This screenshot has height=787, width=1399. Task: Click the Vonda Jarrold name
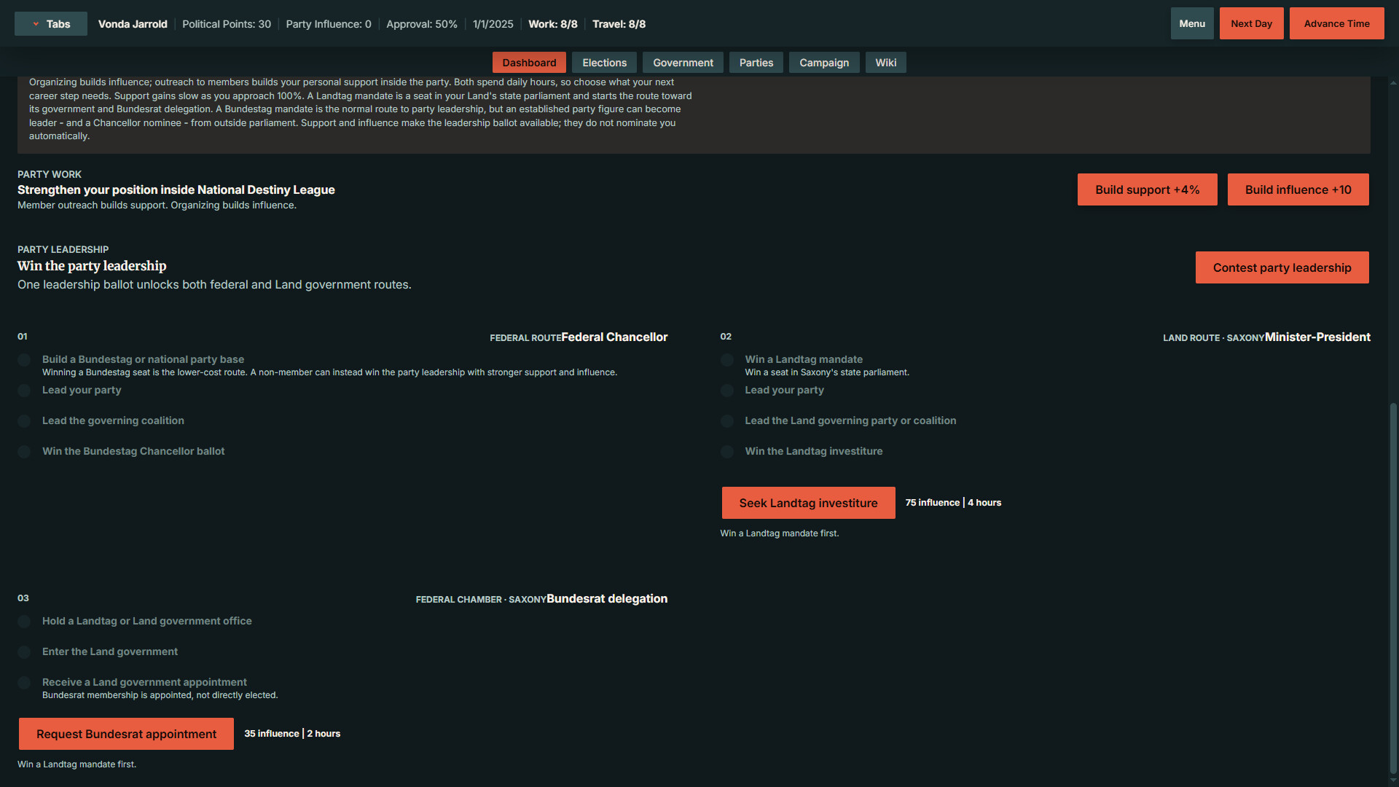133,24
